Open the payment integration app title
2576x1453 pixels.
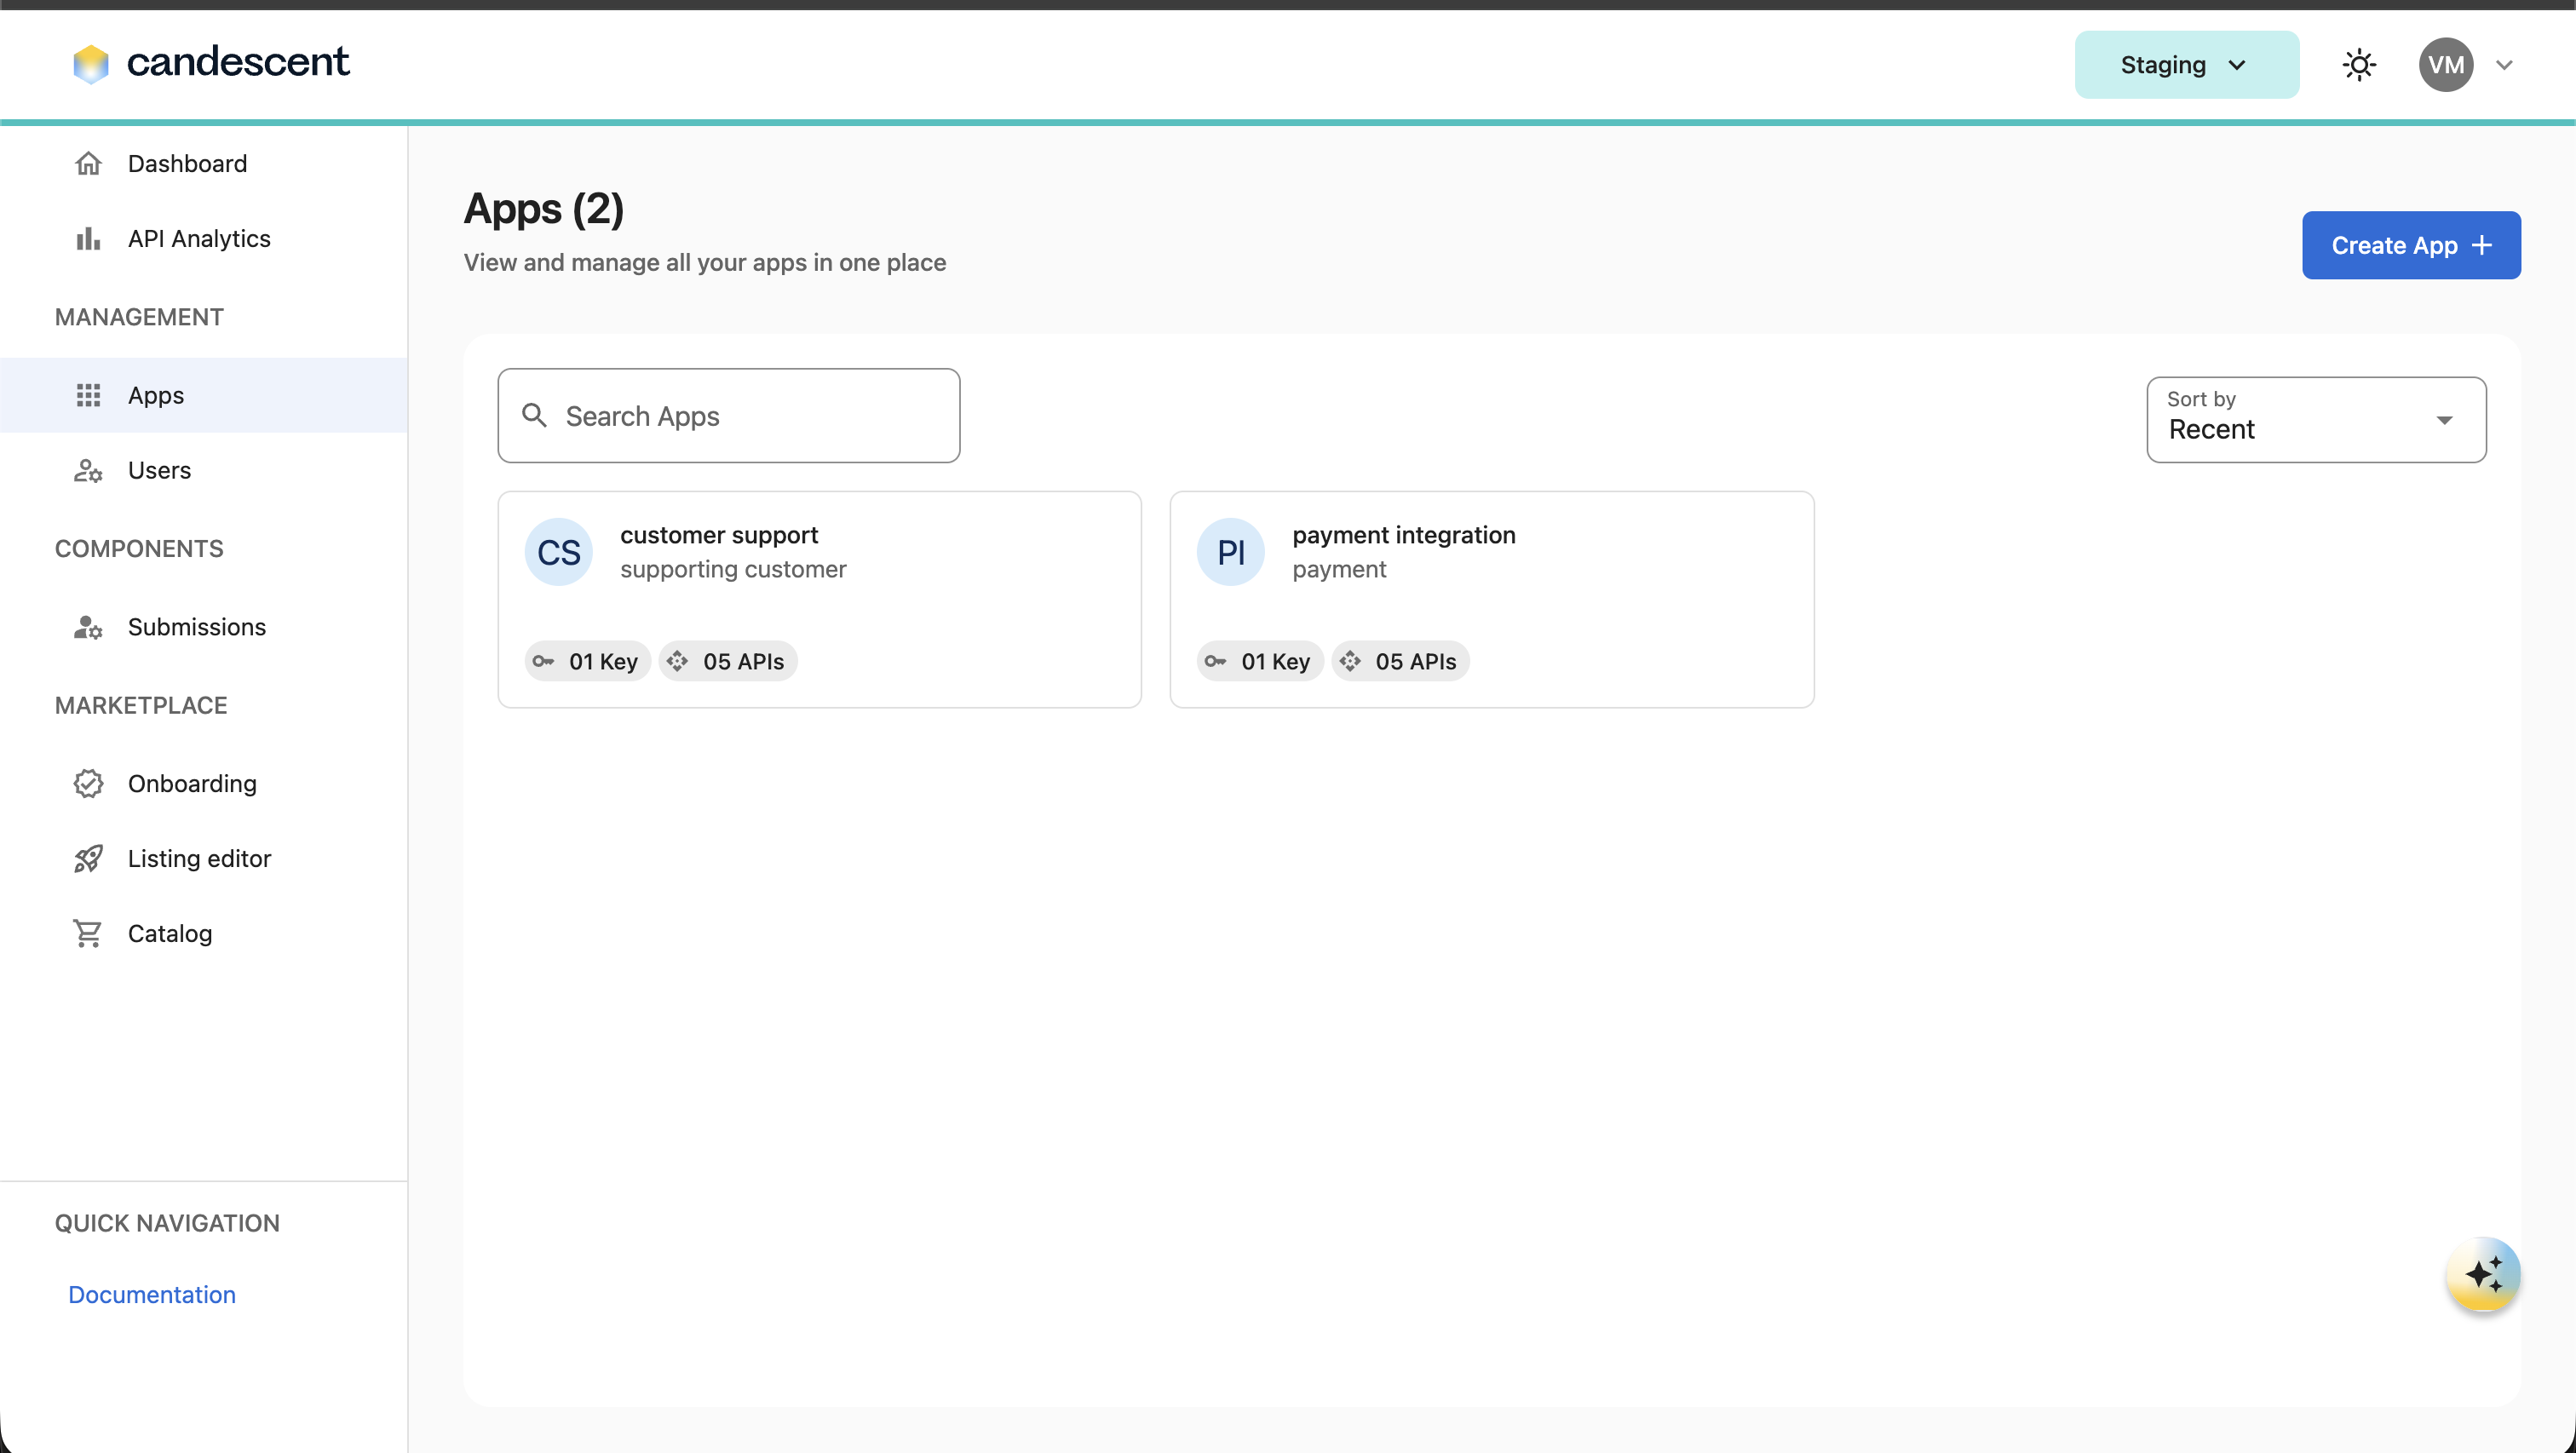pos(1404,535)
